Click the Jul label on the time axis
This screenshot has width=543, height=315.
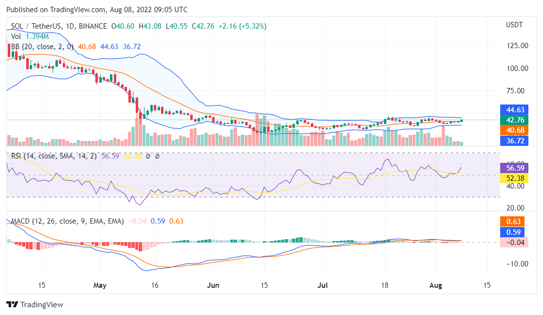tap(323, 285)
